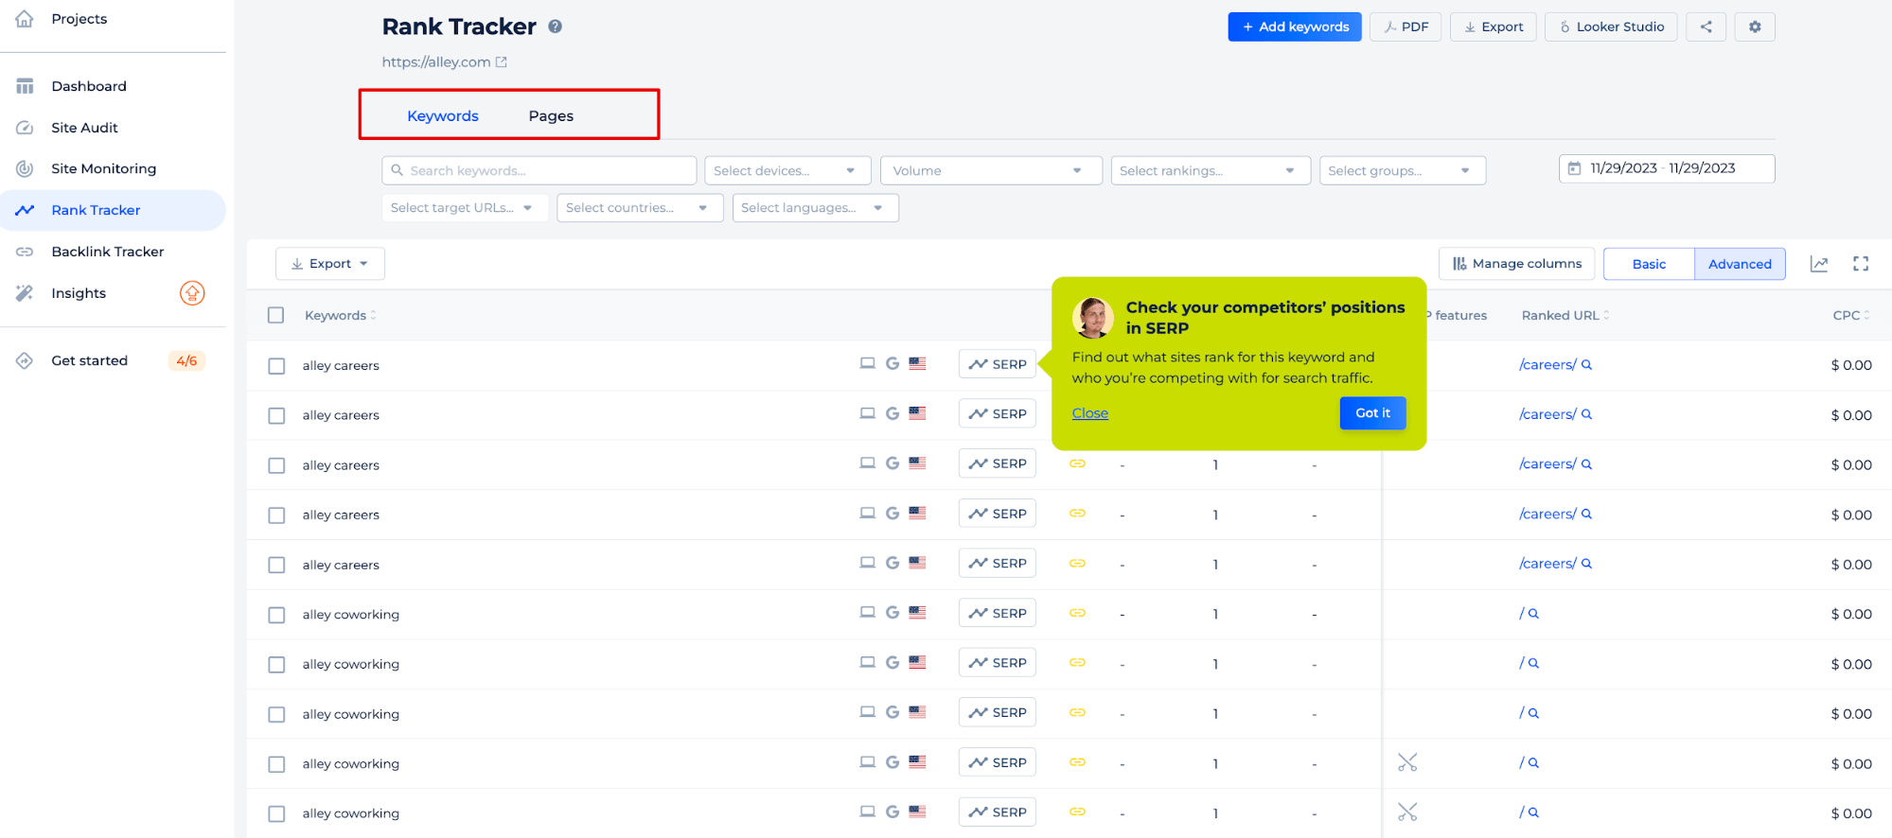Screen dimensions: 1892x838
Task: Open Rank Tracker in the sidebar
Action: tap(113, 210)
